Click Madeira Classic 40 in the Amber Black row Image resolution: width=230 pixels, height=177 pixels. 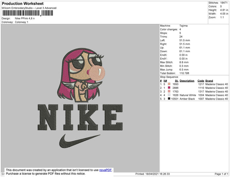(x=217, y=99)
